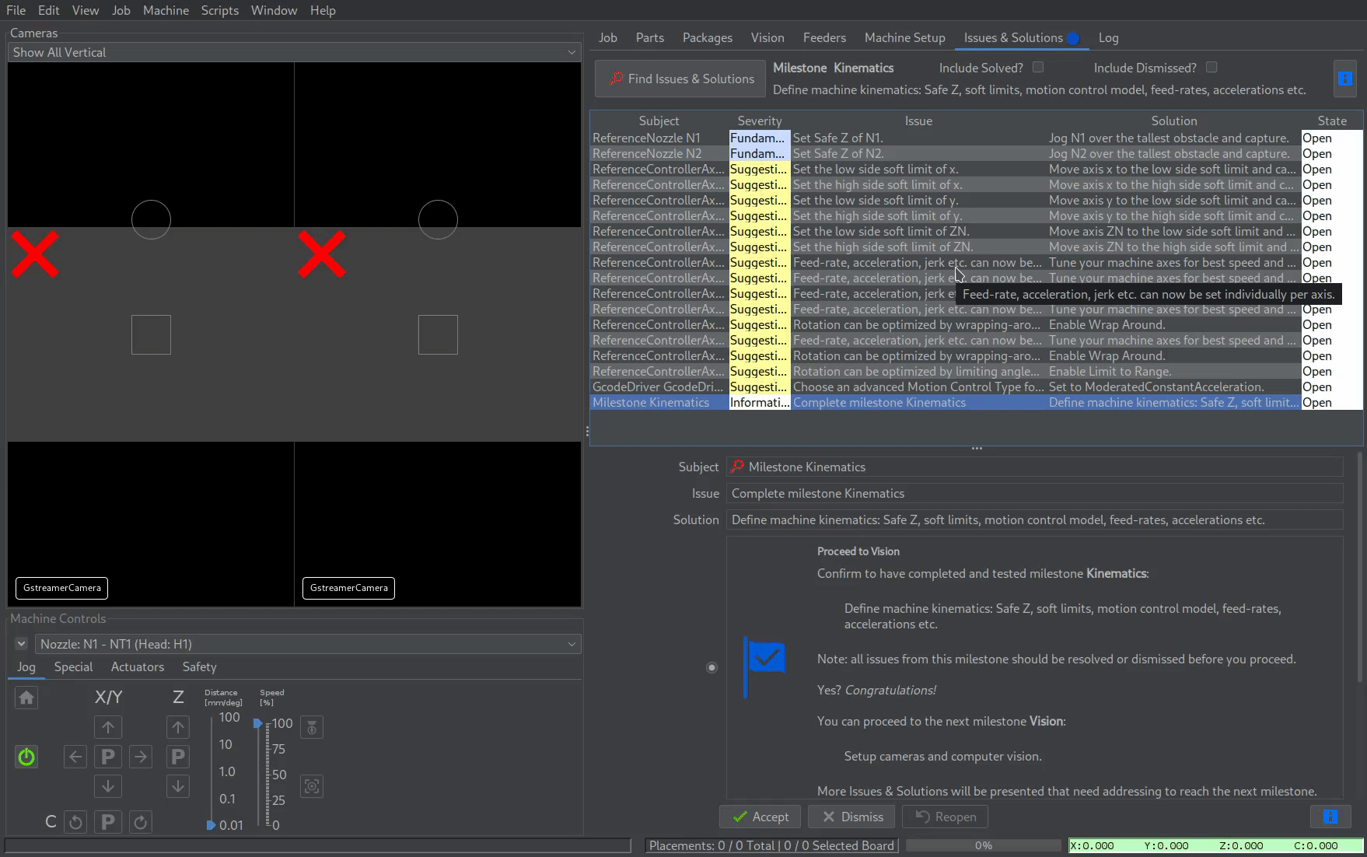Switch to the Feeders tab
The height and width of the screenshot is (857, 1367).
click(x=824, y=37)
